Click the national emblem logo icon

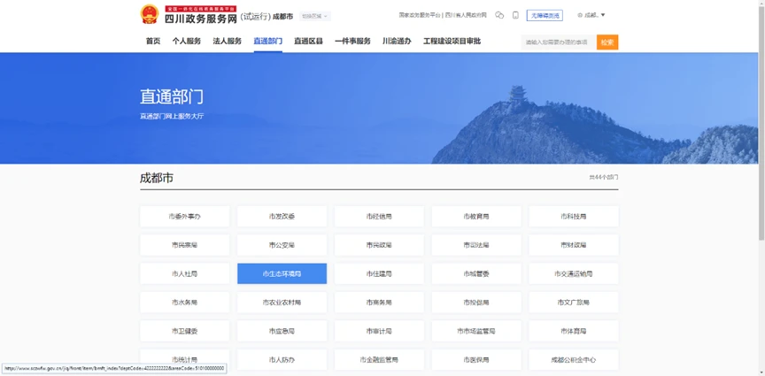pos(150,14)
